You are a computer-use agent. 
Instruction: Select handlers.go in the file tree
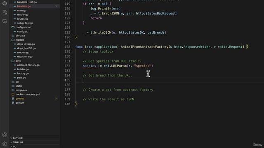[24, 6]
